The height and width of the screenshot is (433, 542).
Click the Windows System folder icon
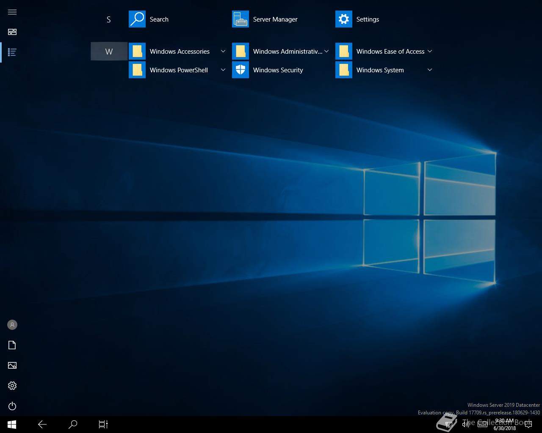tap(344, 70)
